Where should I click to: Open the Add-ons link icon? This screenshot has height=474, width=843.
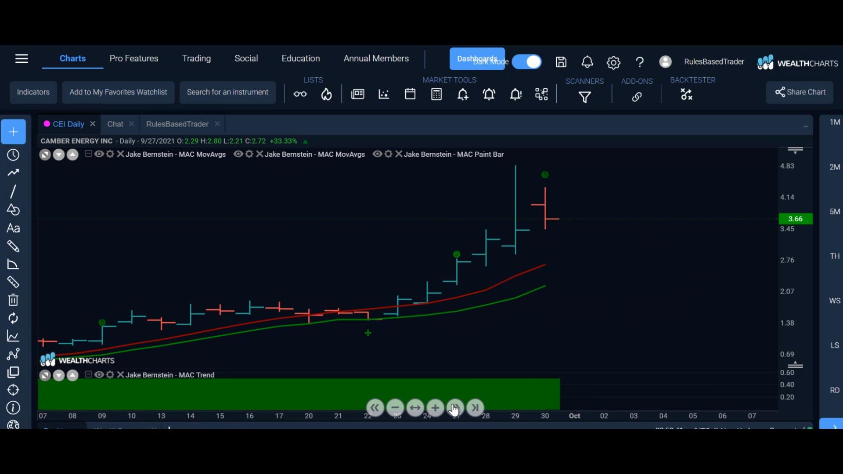(637, 97)
